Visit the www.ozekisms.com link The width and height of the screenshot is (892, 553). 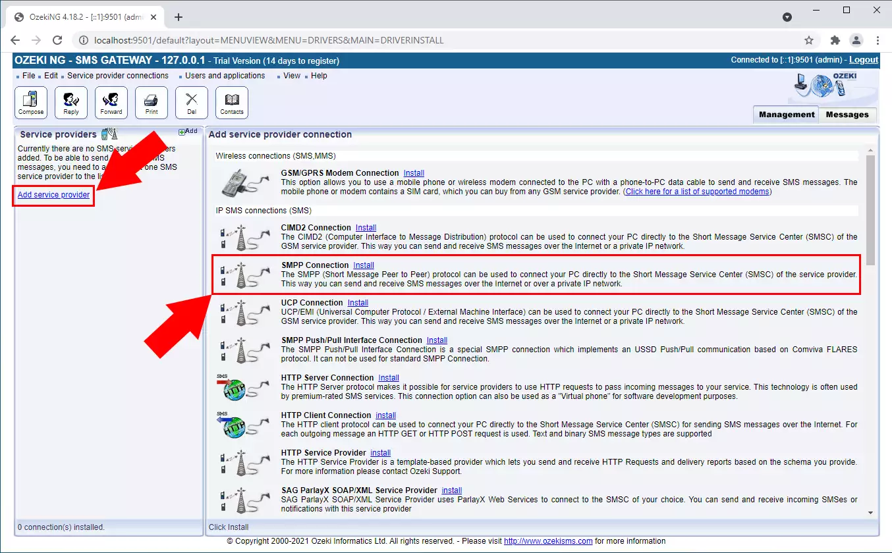tap(548, 541)
